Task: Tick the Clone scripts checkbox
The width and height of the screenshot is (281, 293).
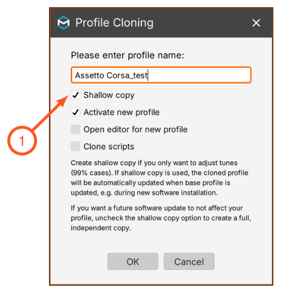Action: (x=75, y=147)
